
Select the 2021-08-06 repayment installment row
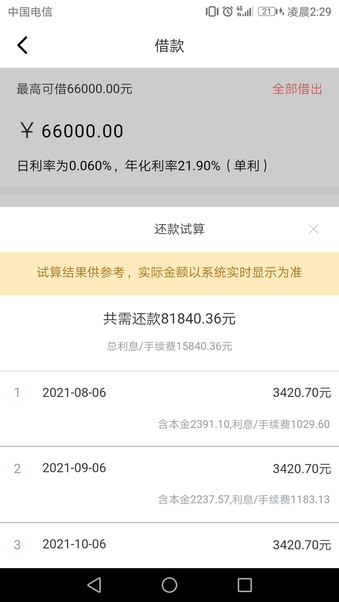169,409
